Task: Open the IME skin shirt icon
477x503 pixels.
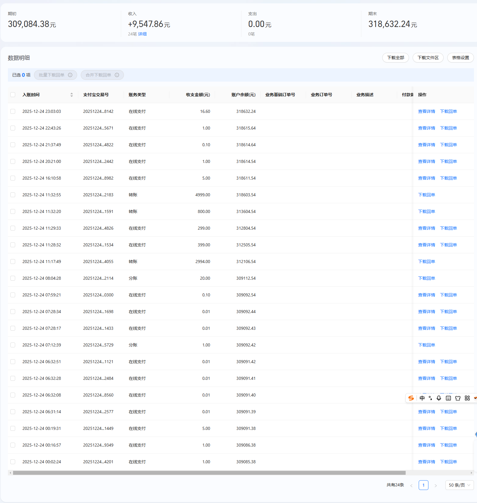Action: click(x=458, y=398)
